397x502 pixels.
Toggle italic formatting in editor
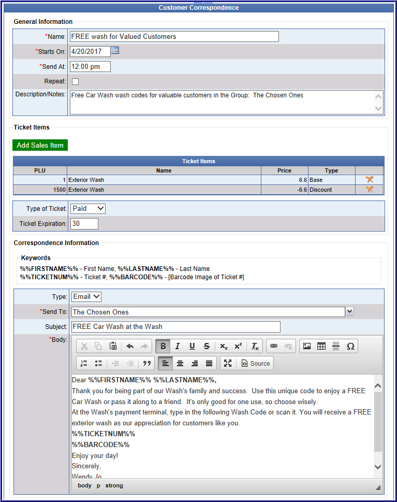coord(178,346)
